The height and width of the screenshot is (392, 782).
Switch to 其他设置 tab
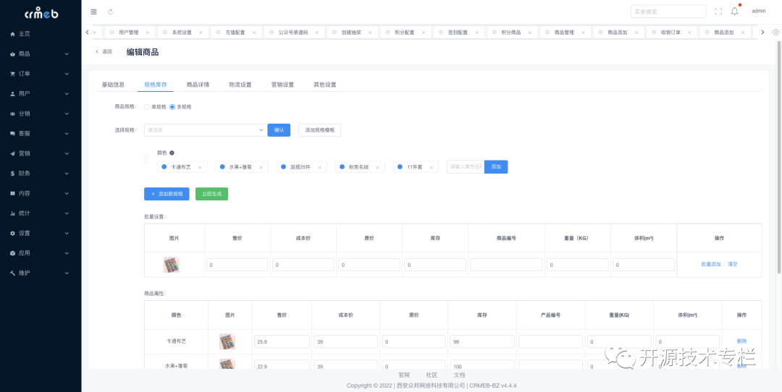[324, 85]
